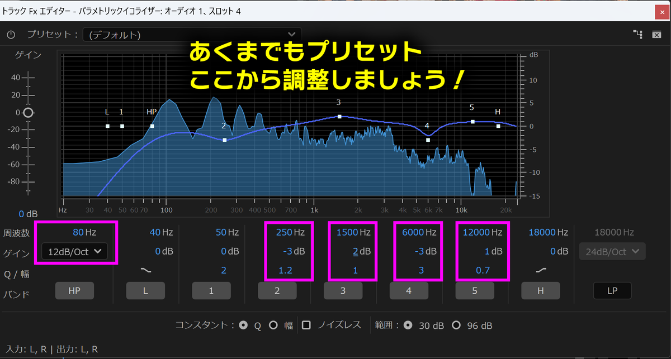Click band 4 gain -3 dB
Image resolution: width=671 pixels, height=359 pixels.
click(426, 251)
